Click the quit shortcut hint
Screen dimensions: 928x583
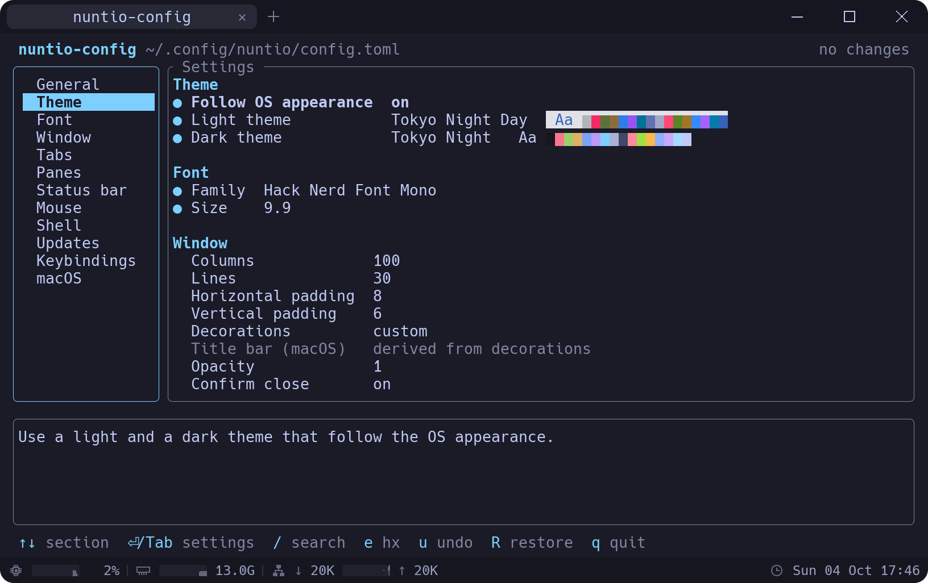tap(618, 543)
